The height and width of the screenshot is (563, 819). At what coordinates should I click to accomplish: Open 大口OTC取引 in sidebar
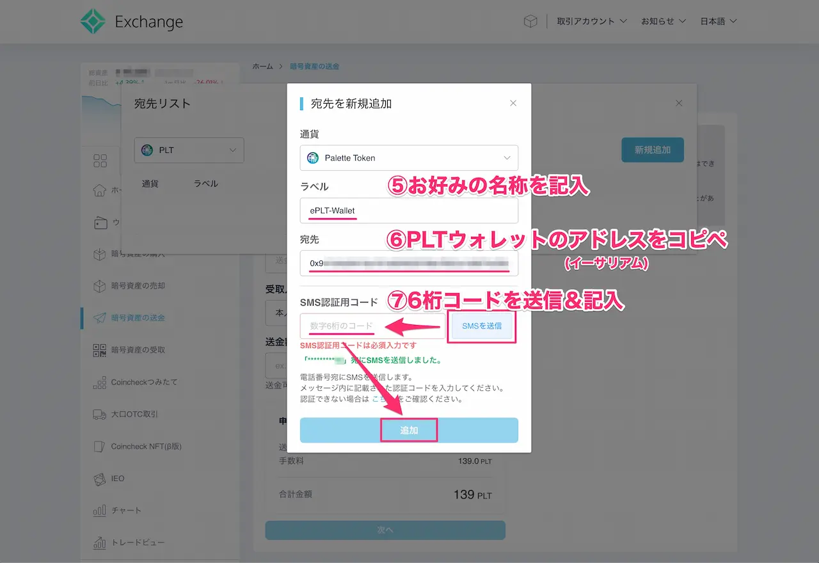pos(134,414)
